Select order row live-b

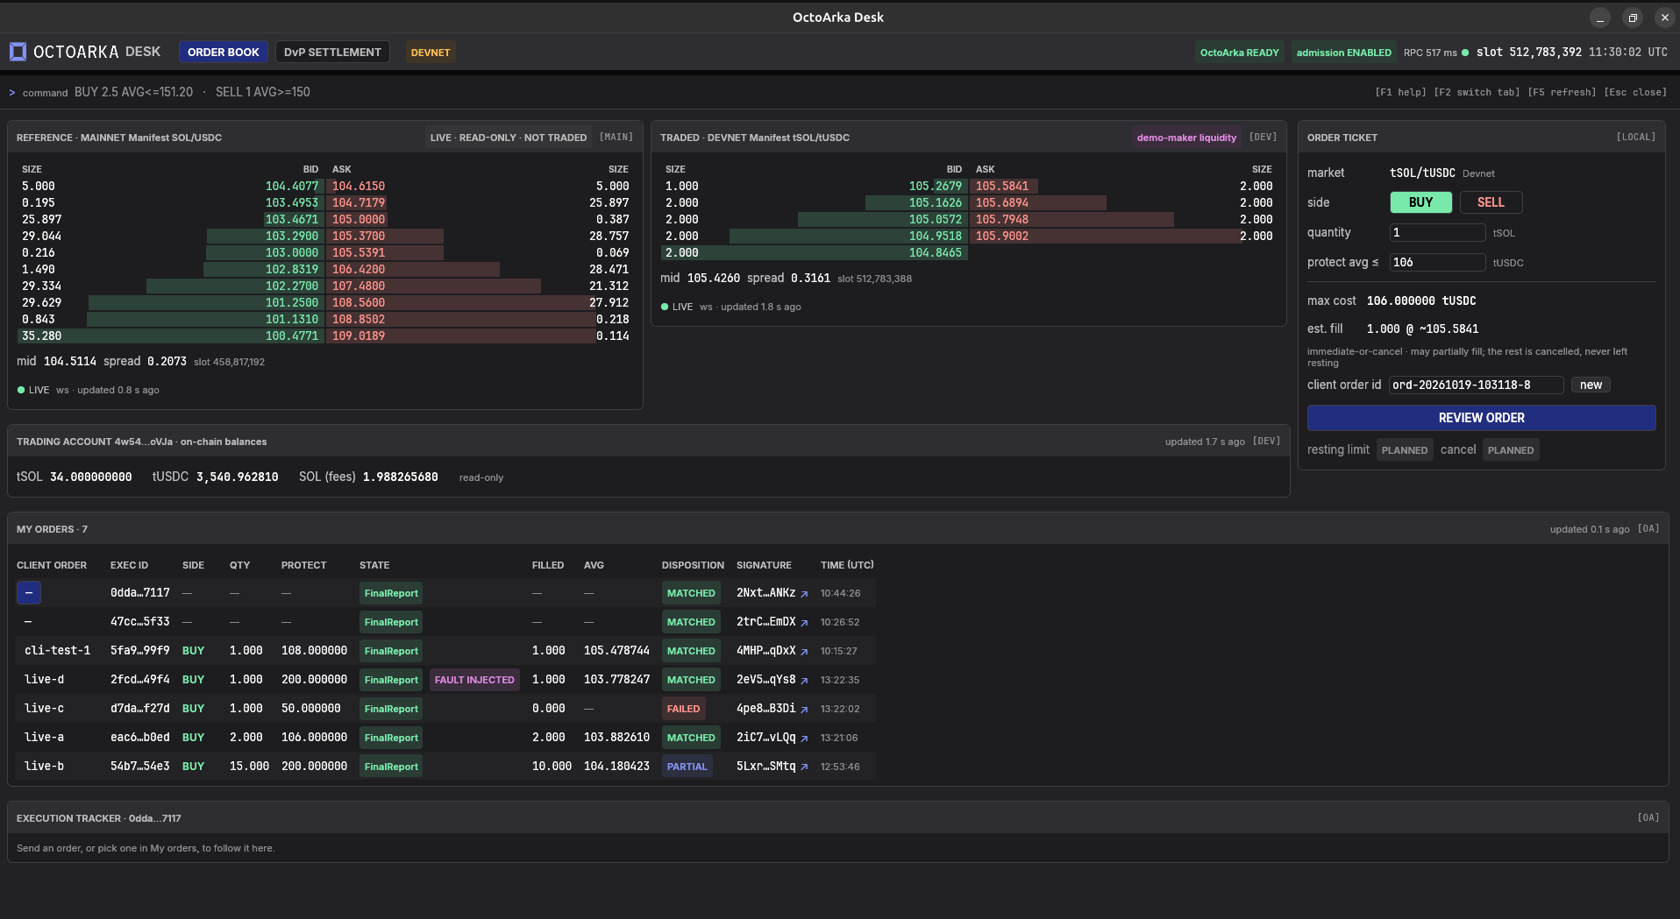coord(445,767)
